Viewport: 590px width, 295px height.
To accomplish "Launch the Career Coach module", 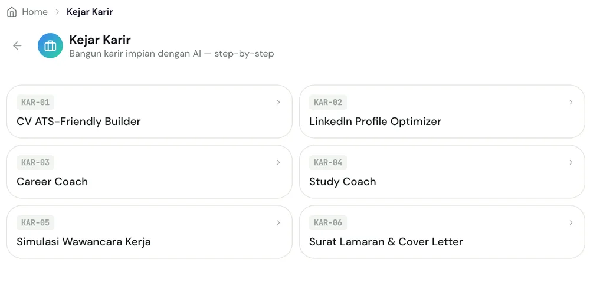I will 149,172.
